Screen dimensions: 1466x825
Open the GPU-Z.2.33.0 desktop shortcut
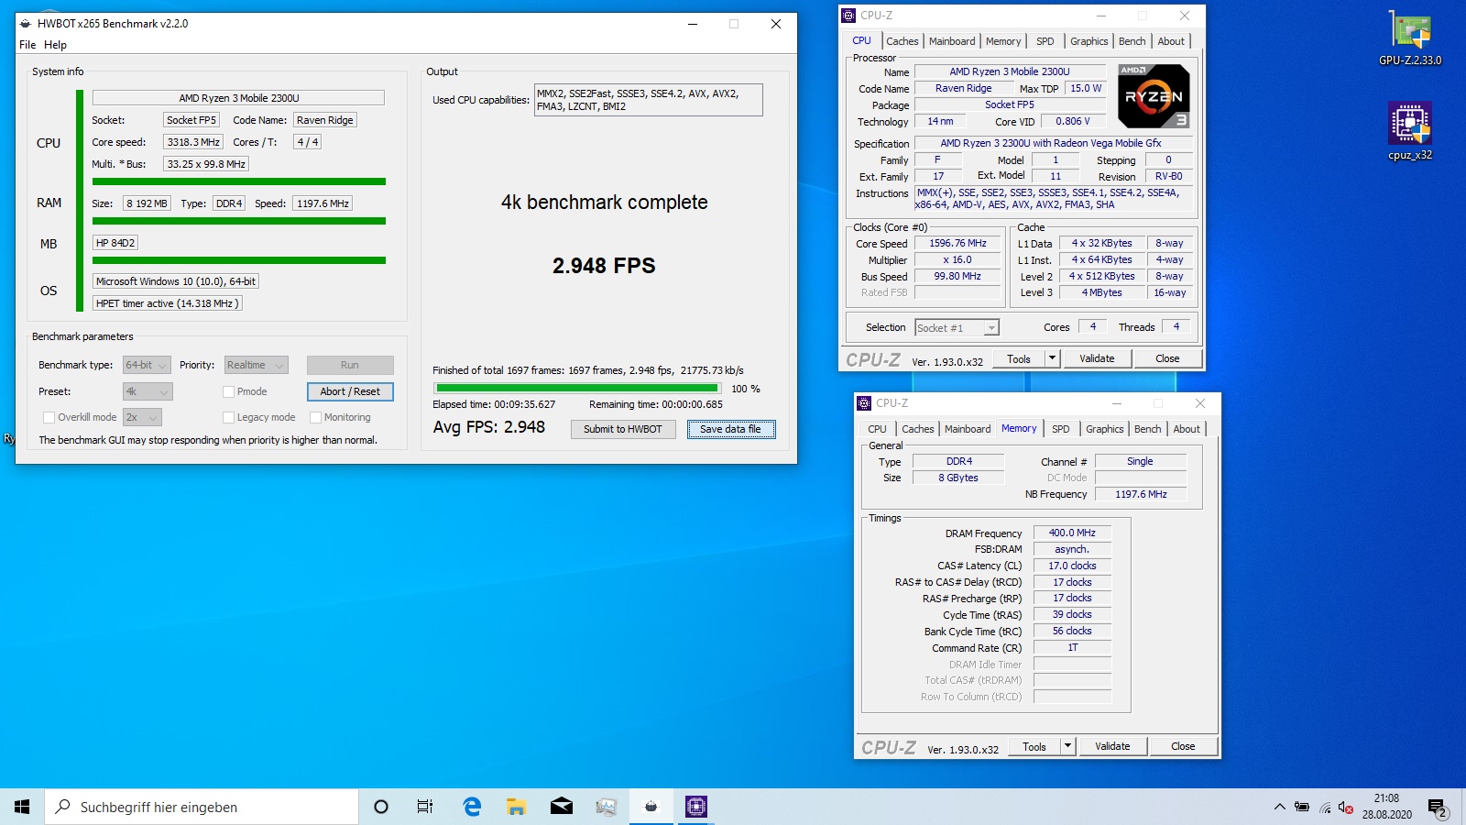(1410, 38)
